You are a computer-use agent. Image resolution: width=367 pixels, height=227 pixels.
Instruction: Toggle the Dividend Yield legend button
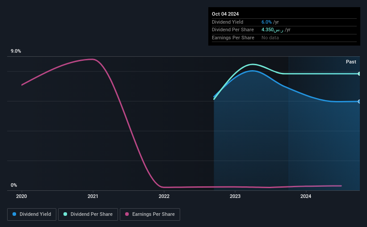(32, 214)
